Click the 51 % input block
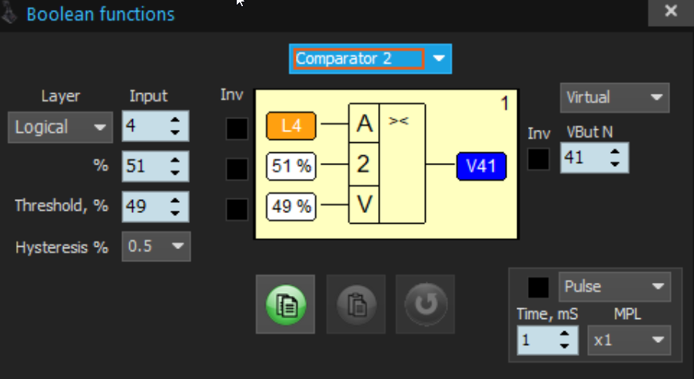This screenshot has width=694, height=379. 291,165
